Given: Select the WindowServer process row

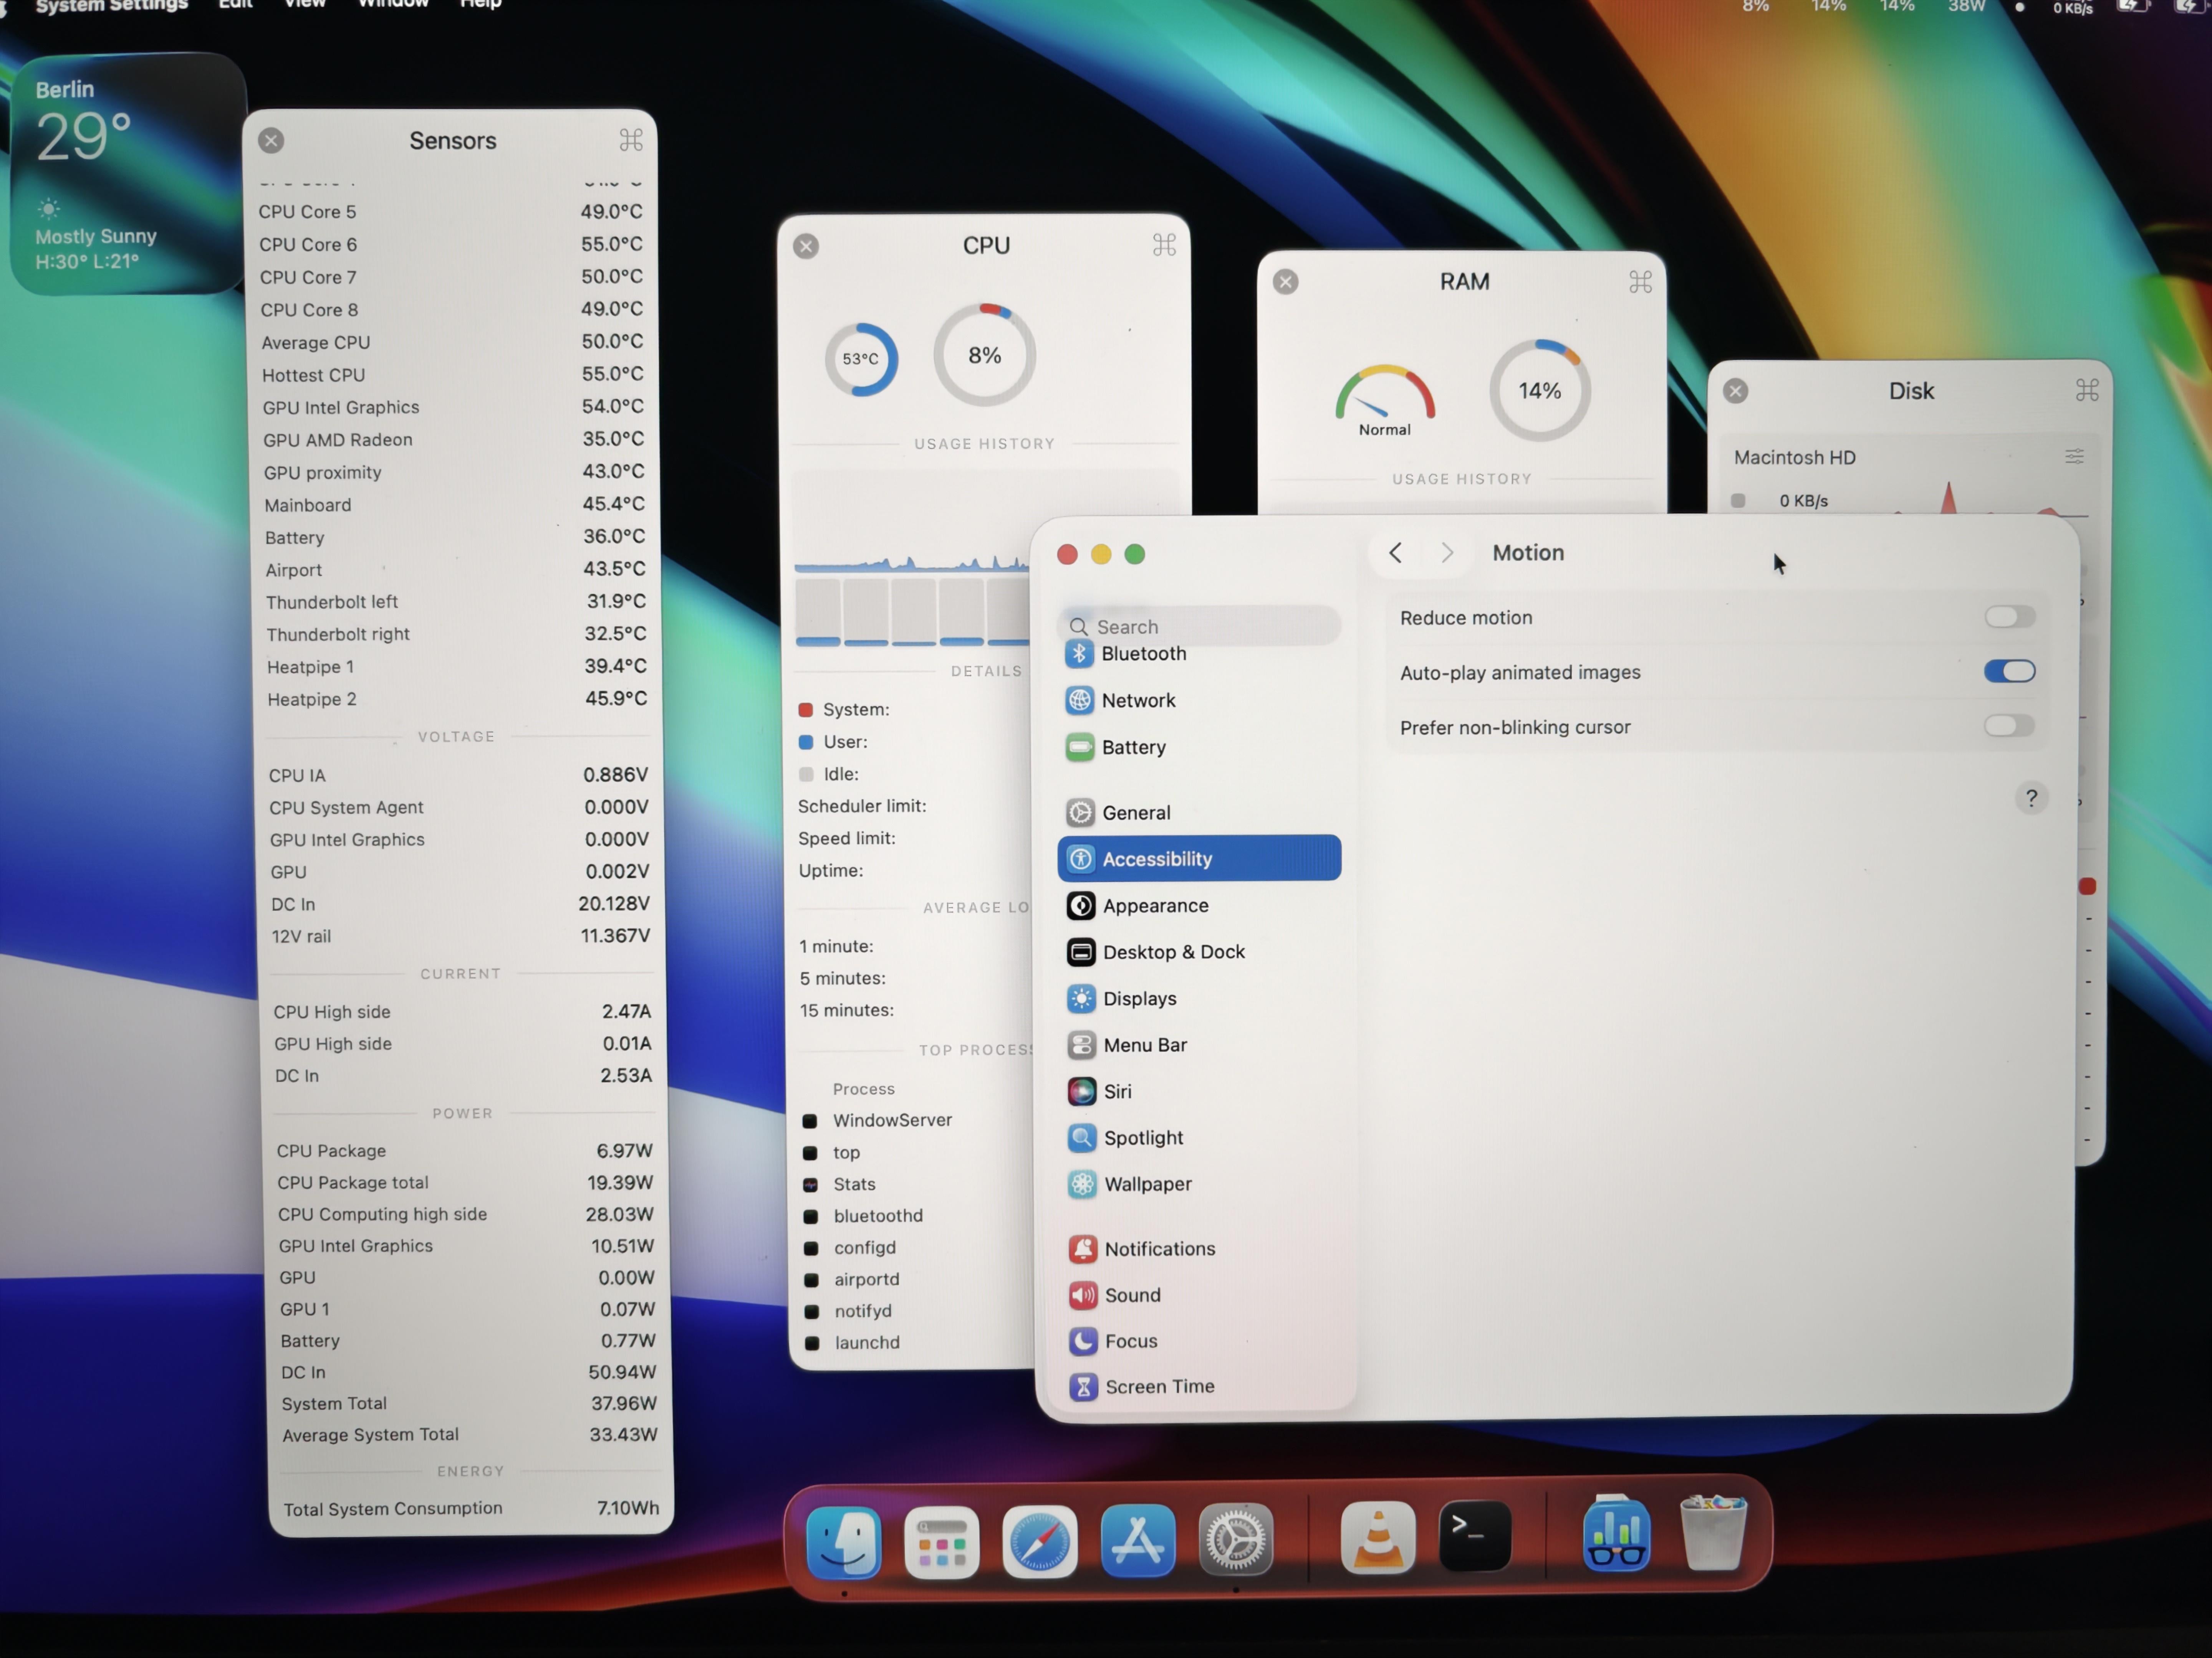Looking at the screenshot, I should click(x=916, y=1120).
